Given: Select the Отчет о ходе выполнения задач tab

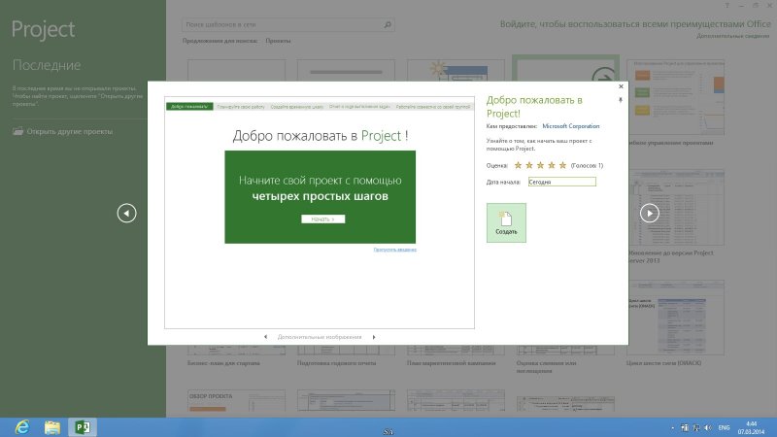Looking at the screenshot, I should pyautogui.click(x=359, y=107).
